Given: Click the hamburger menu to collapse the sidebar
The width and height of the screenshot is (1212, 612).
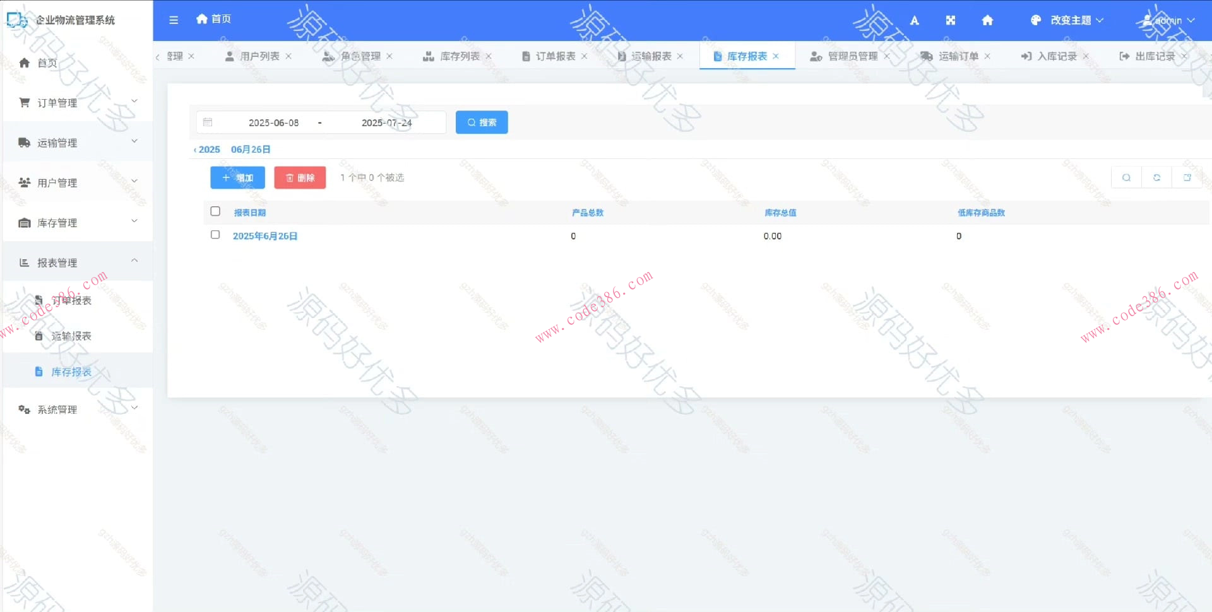Looking at the screenshot, I should pos(174,20).
